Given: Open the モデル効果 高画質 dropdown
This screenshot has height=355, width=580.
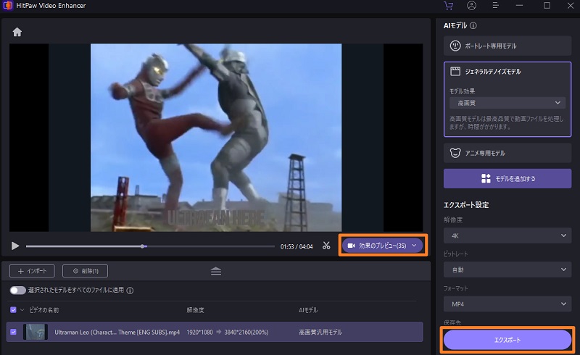Looking at the screenshot, I should [507, 103].
